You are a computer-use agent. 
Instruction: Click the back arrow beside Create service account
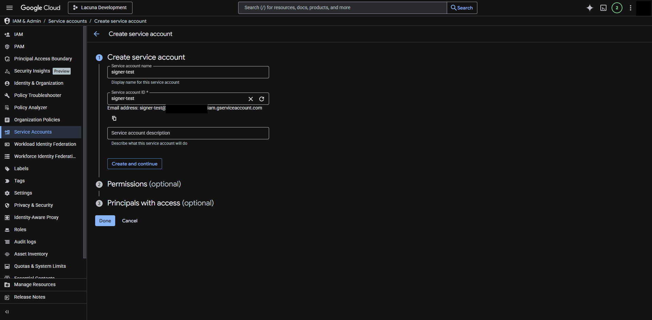(96, 34)
